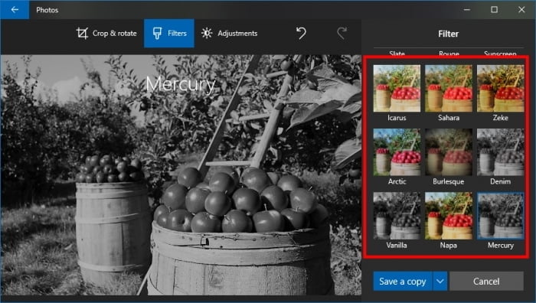Screen dimensions: 536x303
Task: Select the Napa filter thumbnail
Action: pyautogui.click(x=449, y=216)
